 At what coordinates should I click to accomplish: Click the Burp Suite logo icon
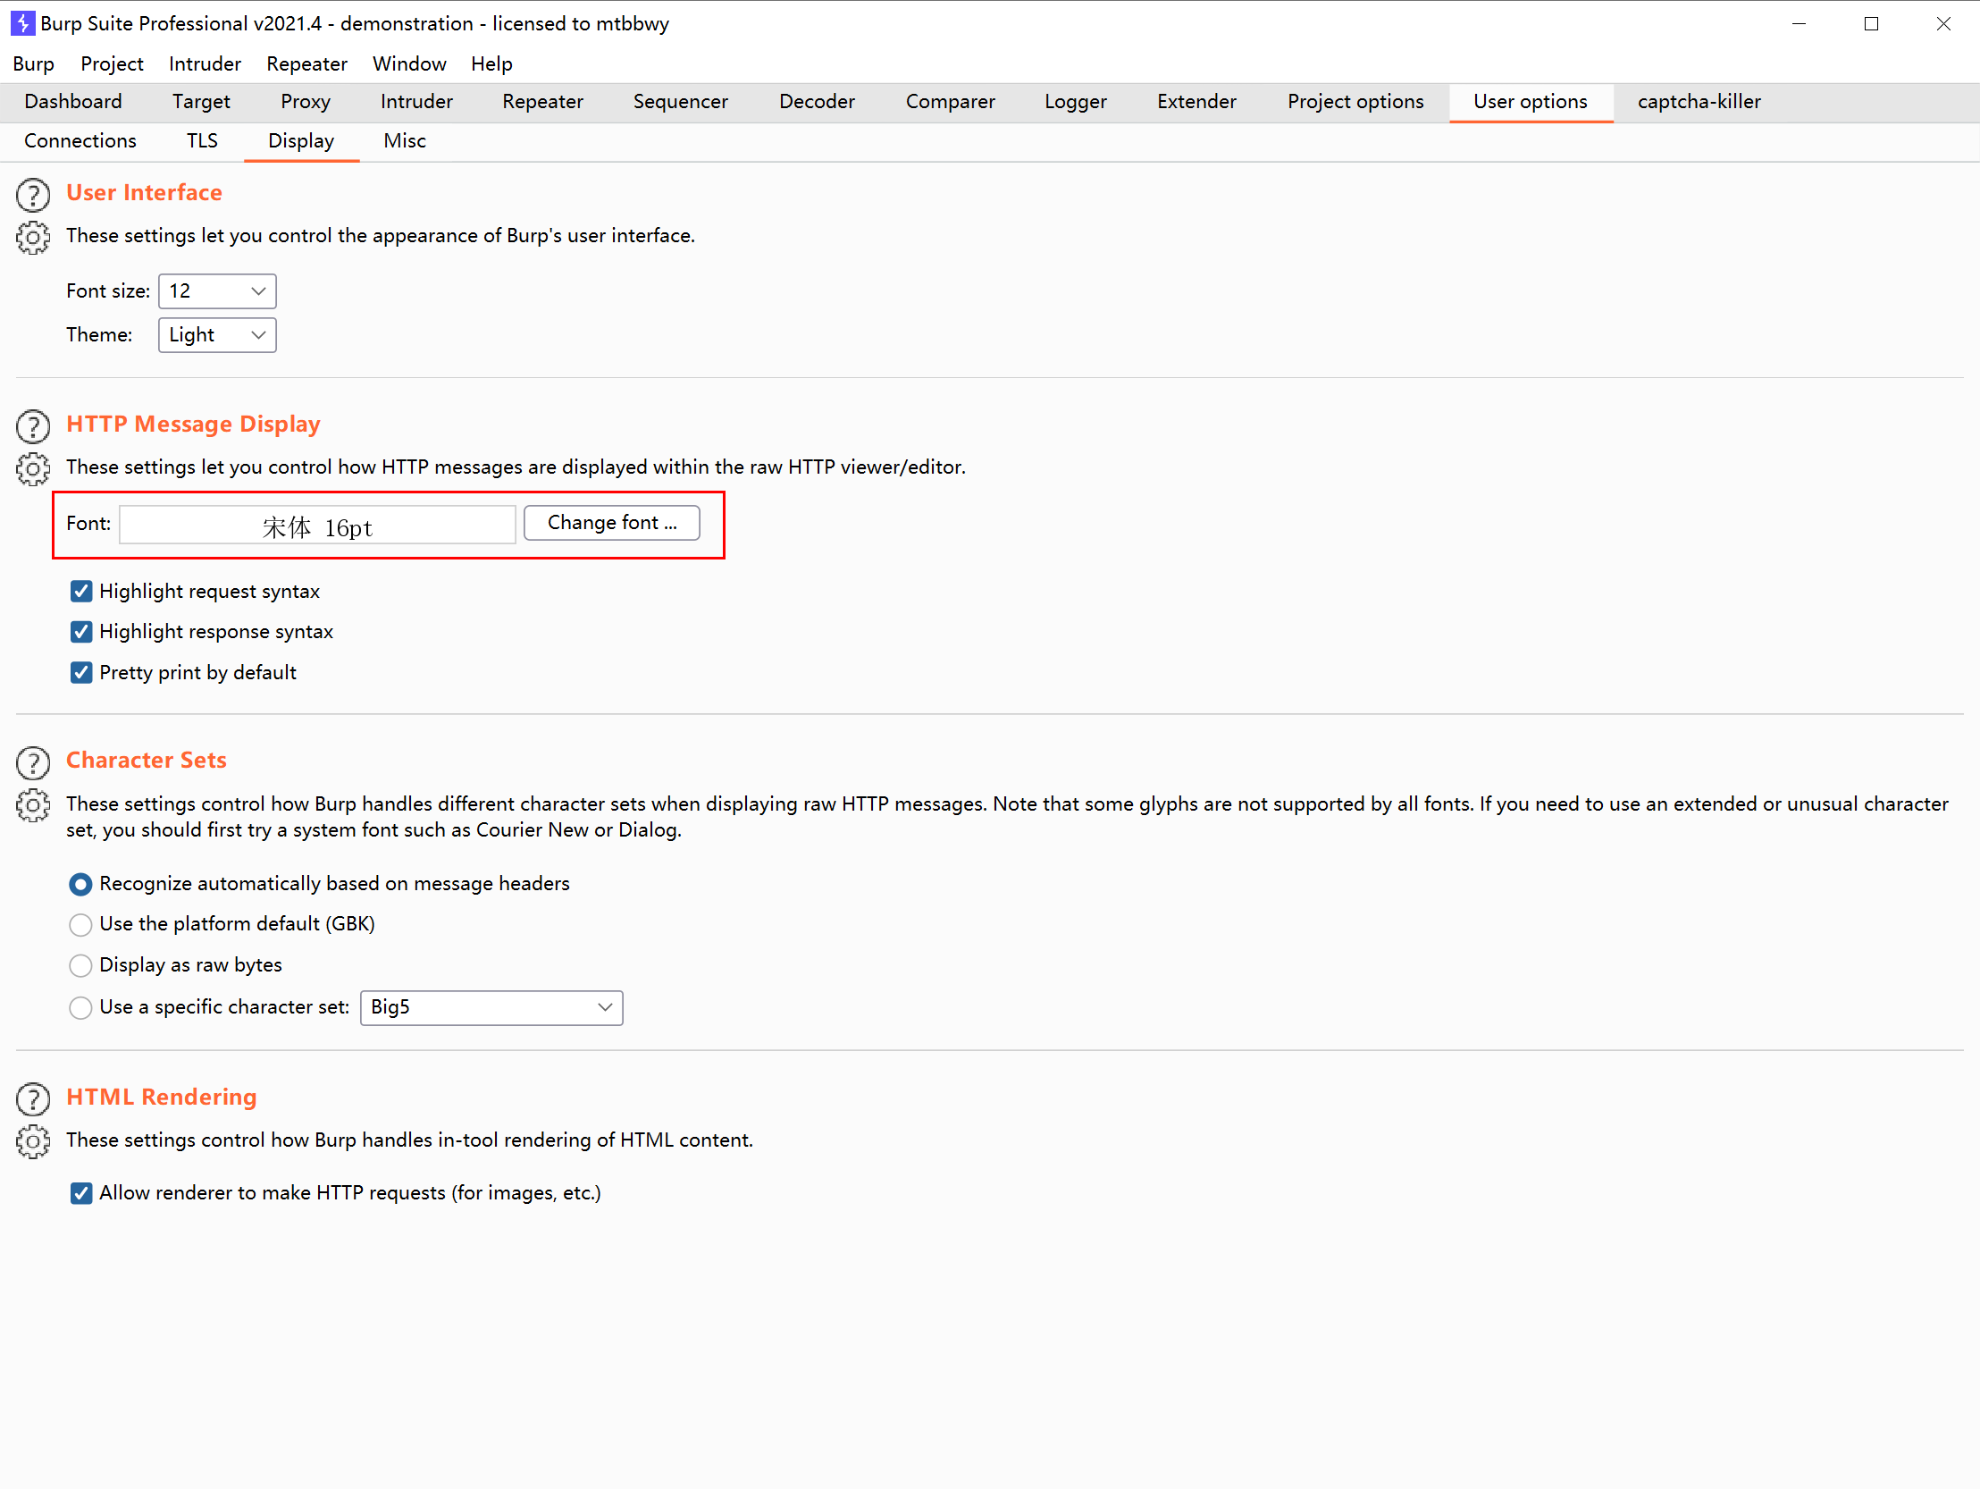[x=22, y=23]
